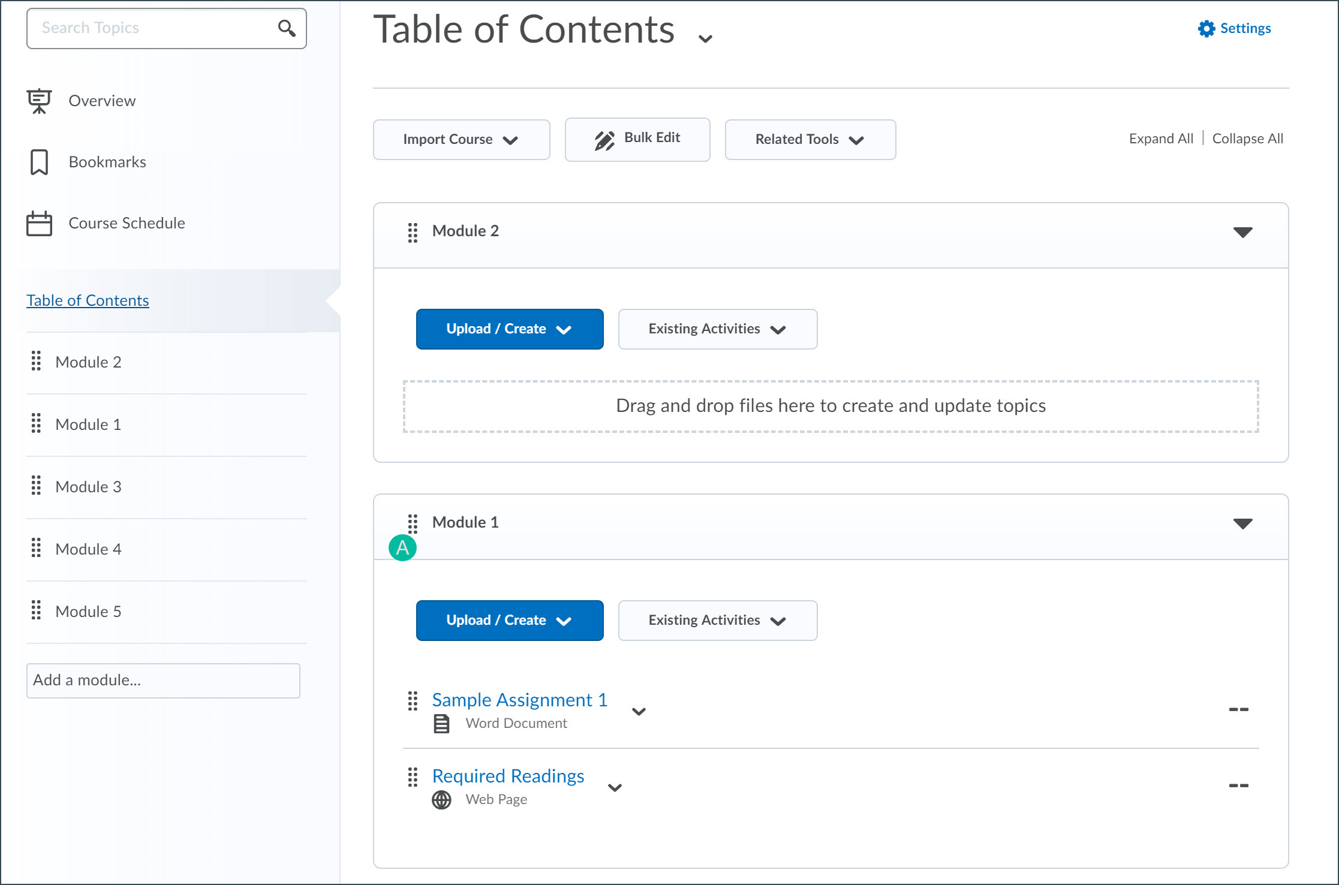1339x885 pixels.
Task: Click Collapse All
Action: point(1248,139)
